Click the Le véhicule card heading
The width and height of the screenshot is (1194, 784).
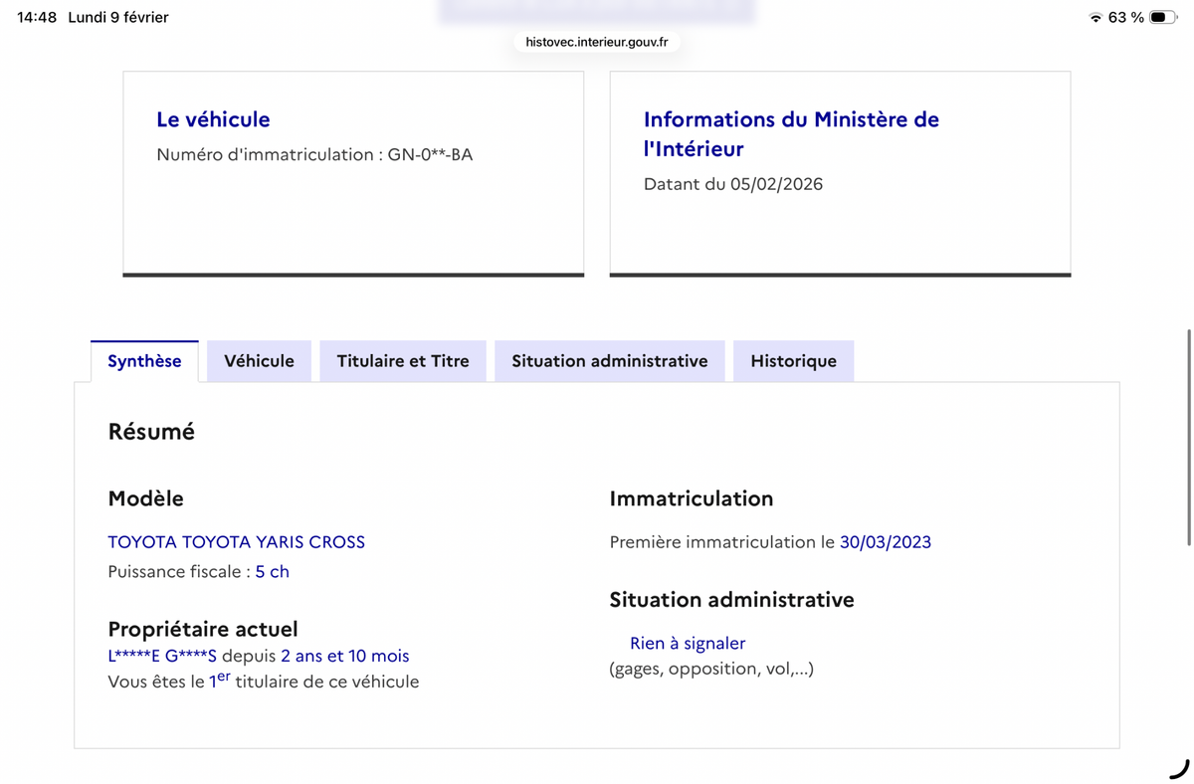pyautogui.click(x=213, y=119)
